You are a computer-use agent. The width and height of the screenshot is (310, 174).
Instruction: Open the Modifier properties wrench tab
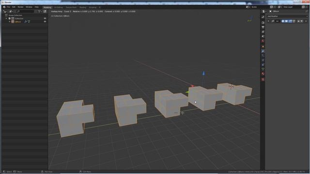click(x=263, y=51)
